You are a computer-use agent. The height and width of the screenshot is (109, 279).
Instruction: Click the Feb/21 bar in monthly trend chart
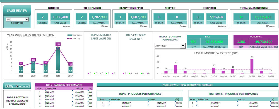point(252,66)
